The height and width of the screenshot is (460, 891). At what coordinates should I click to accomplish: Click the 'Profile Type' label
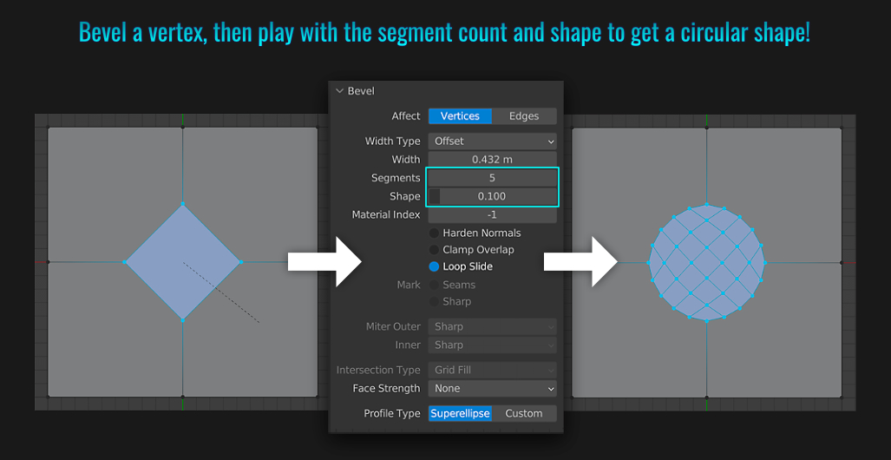pos(392,413)
